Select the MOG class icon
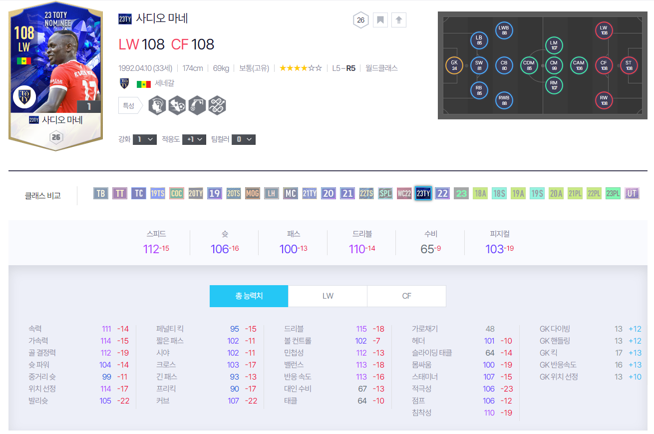 click(x=253, y=193)
